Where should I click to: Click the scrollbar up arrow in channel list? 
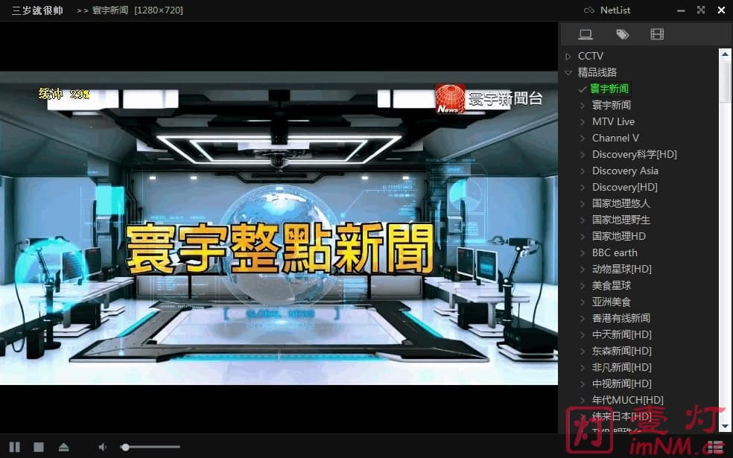point(724,52)
